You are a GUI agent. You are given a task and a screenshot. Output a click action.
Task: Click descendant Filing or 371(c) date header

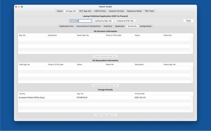coord(61,64)
